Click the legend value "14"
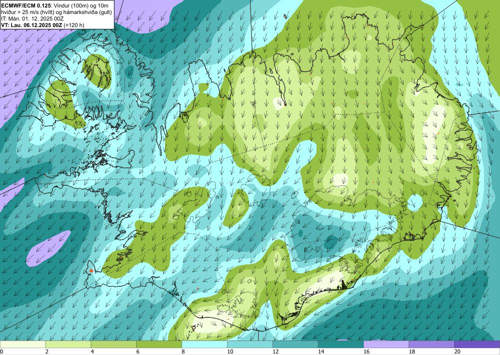The width and height of the screenshot is (500, 355). 321,352
